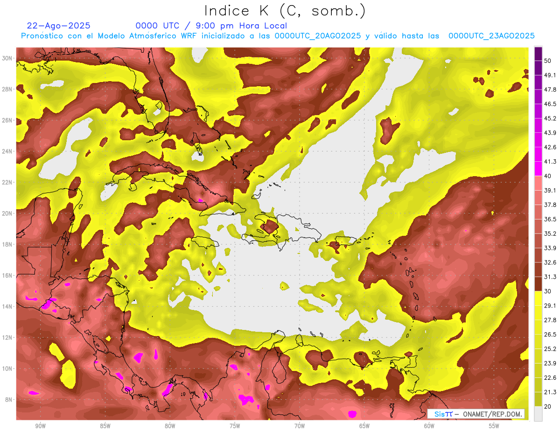
Task: Click the "0000UTC_23AGO2025" valid-until text
Action: 491,36
